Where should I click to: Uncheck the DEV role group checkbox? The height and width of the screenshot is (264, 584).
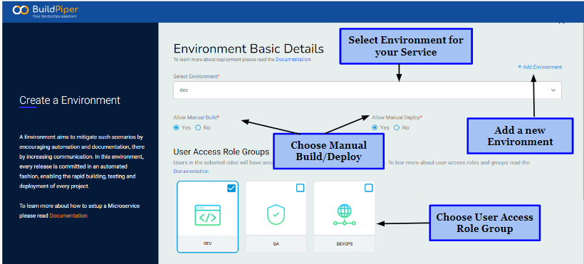tap(231, 189)
